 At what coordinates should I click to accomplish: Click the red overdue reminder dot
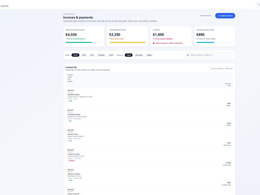click(x=154, y=43)
